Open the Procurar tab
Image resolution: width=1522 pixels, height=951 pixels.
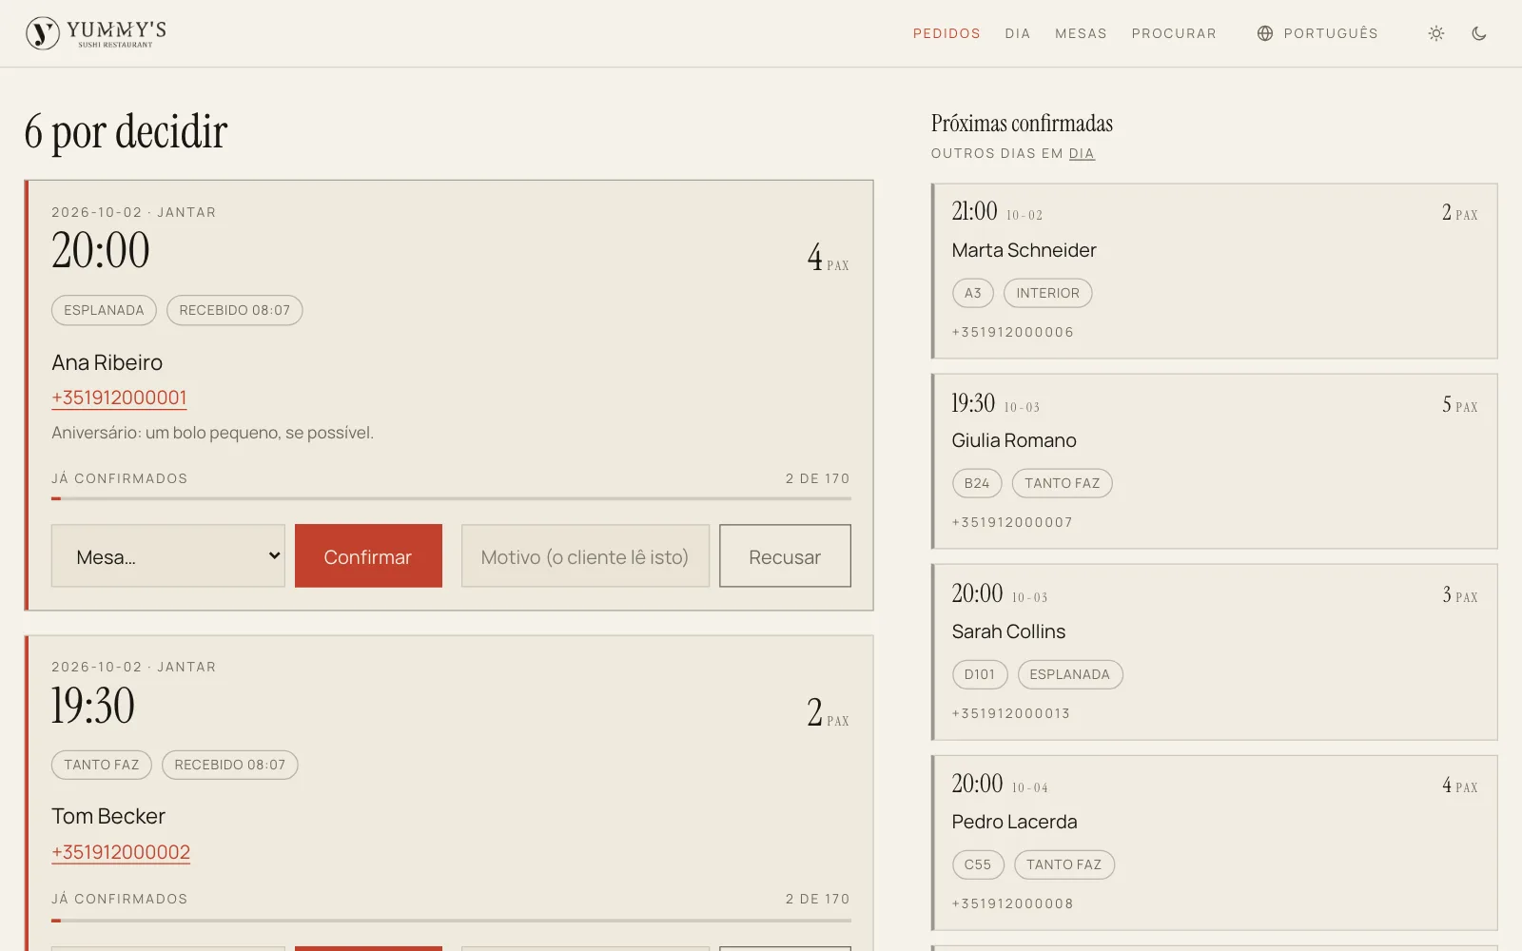[x=1174, y=33]
